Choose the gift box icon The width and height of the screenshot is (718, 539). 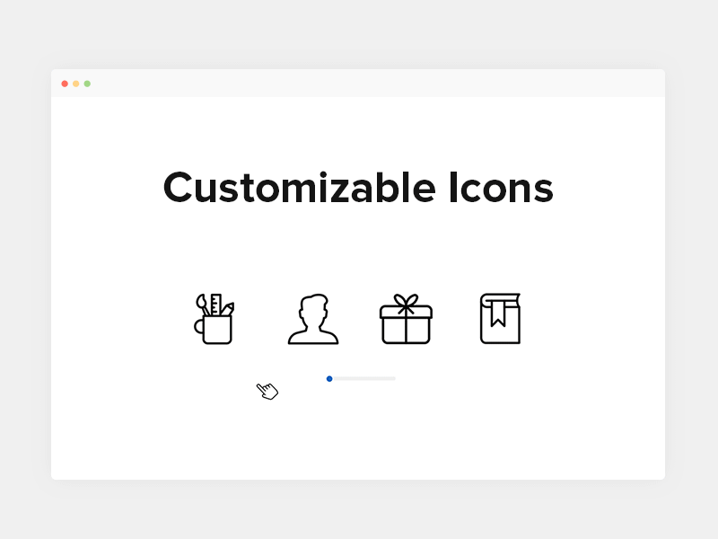click(407, 319)
